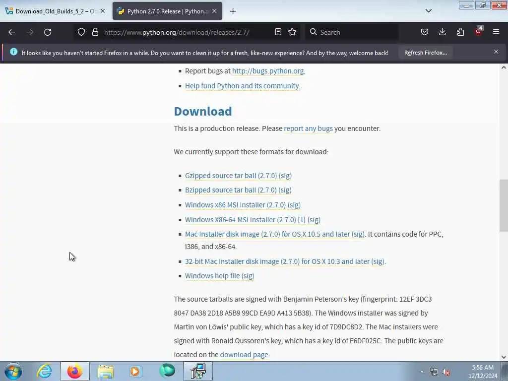Click the muted volume tray icon
The height and width of the screenshot is (381, 508).
[446, 372]
